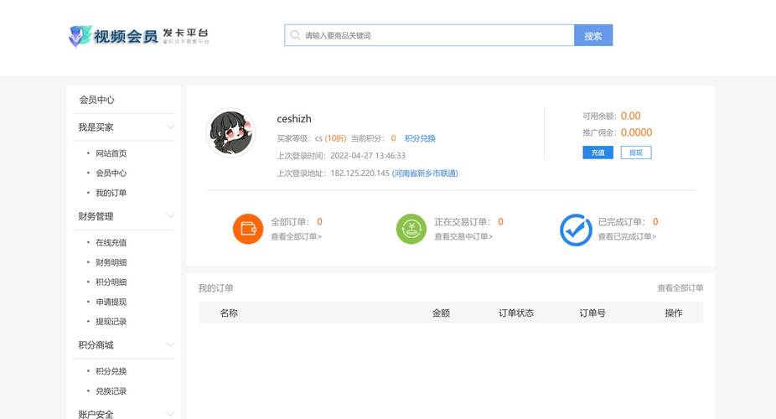Click 查看全部订单 link above orders table

(x=680, y=288)
